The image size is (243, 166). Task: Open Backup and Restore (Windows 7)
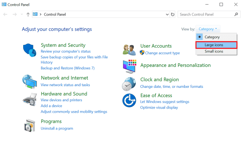[67, 68]
